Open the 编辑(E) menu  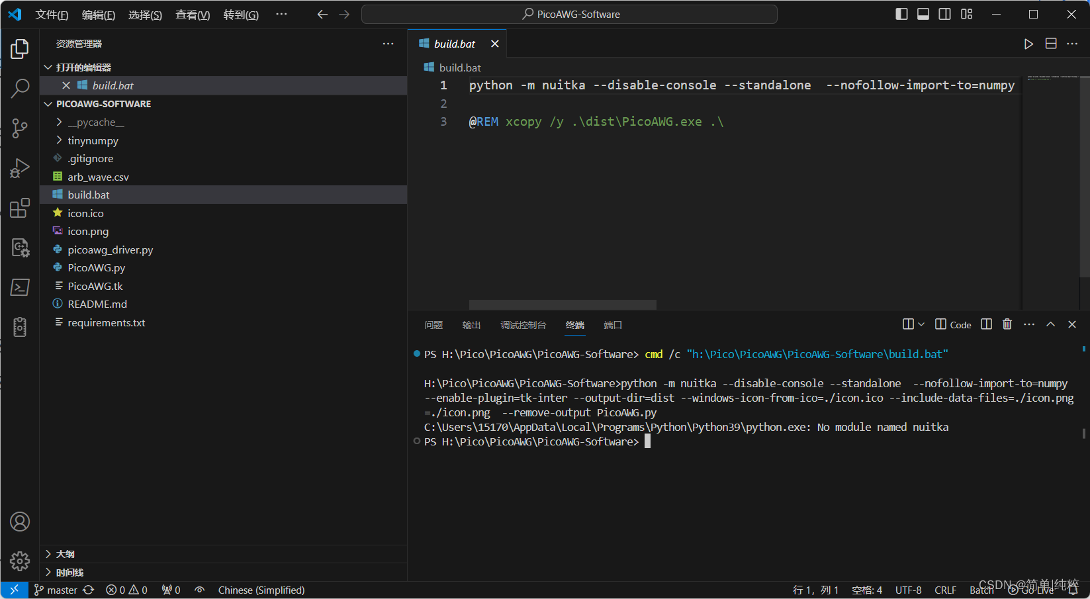pyautogui.click(x=99, y=15)
